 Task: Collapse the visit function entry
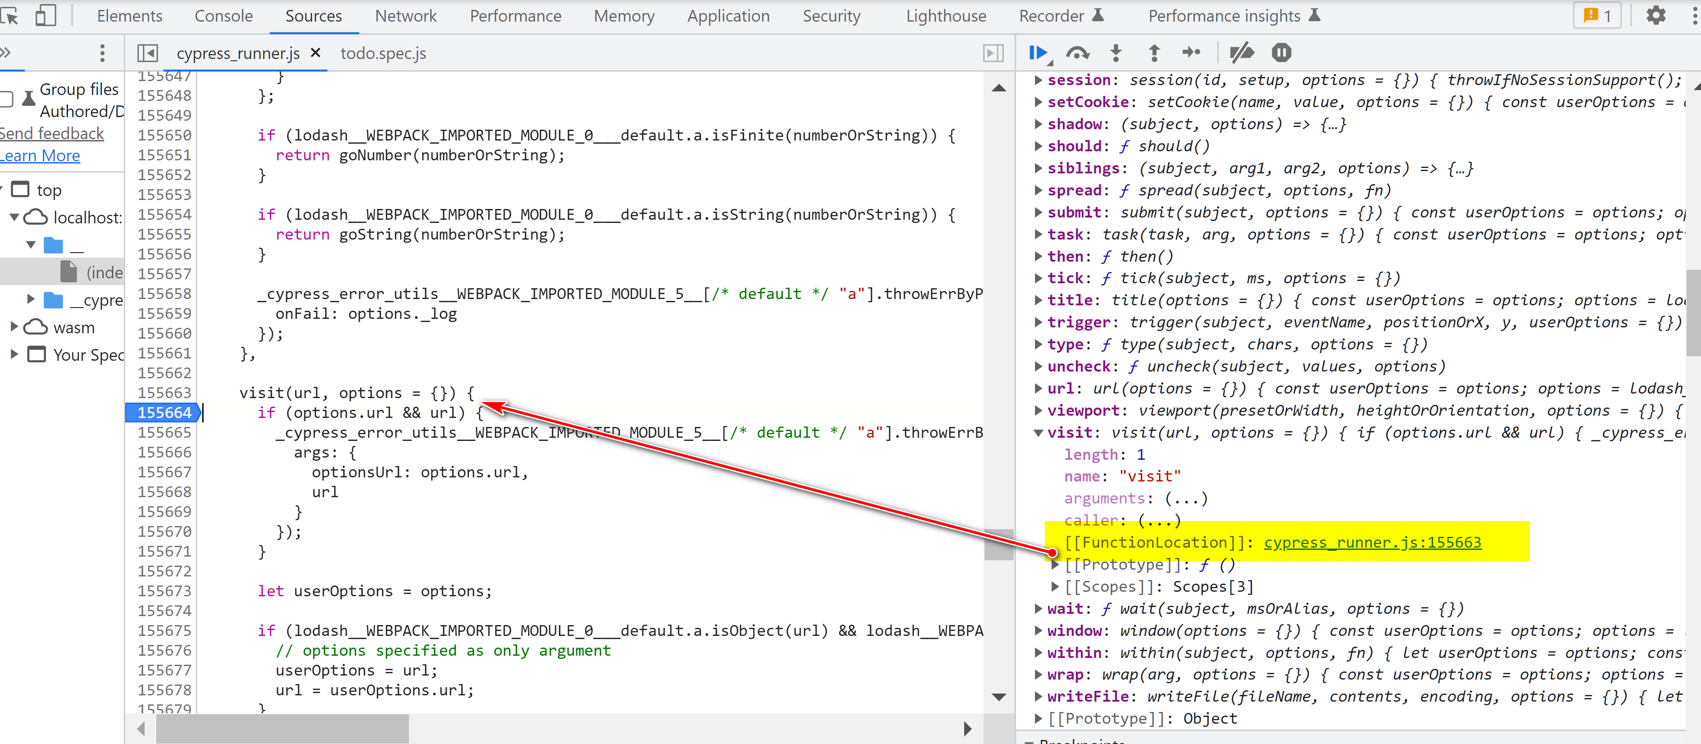click(1038, 433)
